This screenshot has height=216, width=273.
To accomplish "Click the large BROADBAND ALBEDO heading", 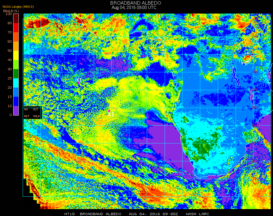I will coord(136,3).
